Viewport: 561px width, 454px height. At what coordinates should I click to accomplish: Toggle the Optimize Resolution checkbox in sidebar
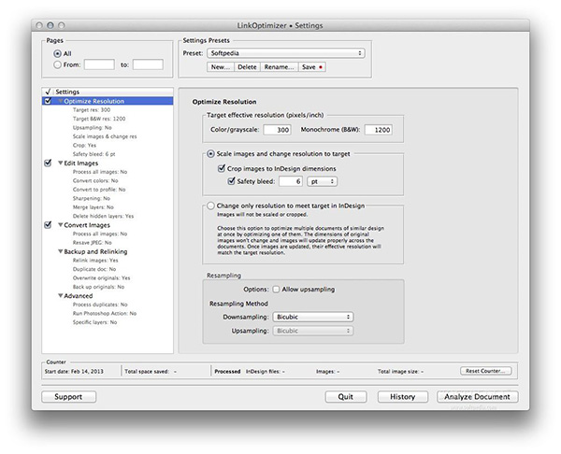[48, 101]
